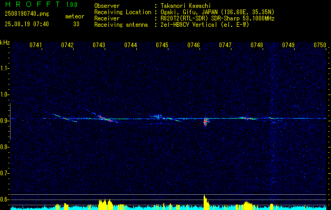331x210 pixels.
Task: Click the slanted red echo trace near 0743
Action: [x=105, y=118]
